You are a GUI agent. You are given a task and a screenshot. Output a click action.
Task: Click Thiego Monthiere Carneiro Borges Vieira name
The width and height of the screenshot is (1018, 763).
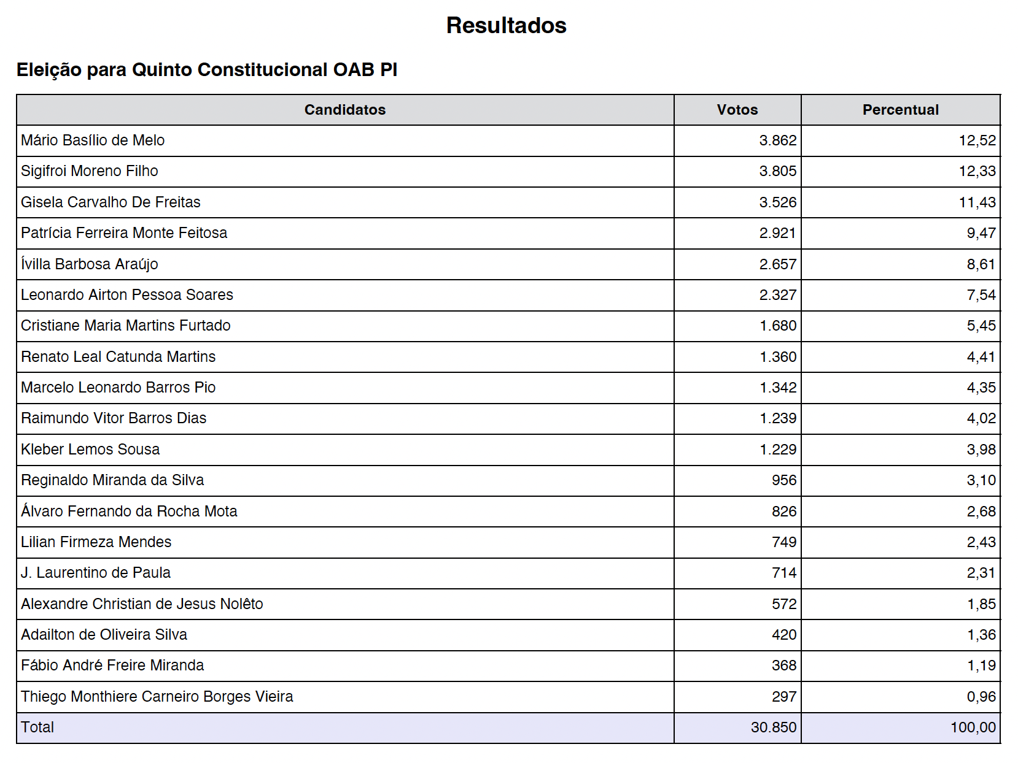[x=157, y=697]
